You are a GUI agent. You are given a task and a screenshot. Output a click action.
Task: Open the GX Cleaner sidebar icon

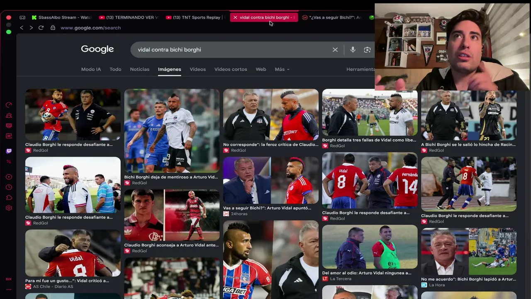(x=9, y=115)
